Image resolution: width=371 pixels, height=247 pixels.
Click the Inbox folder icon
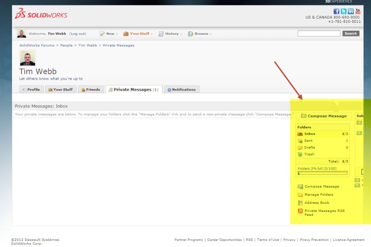pyautogui.click(x=300, y=134)
